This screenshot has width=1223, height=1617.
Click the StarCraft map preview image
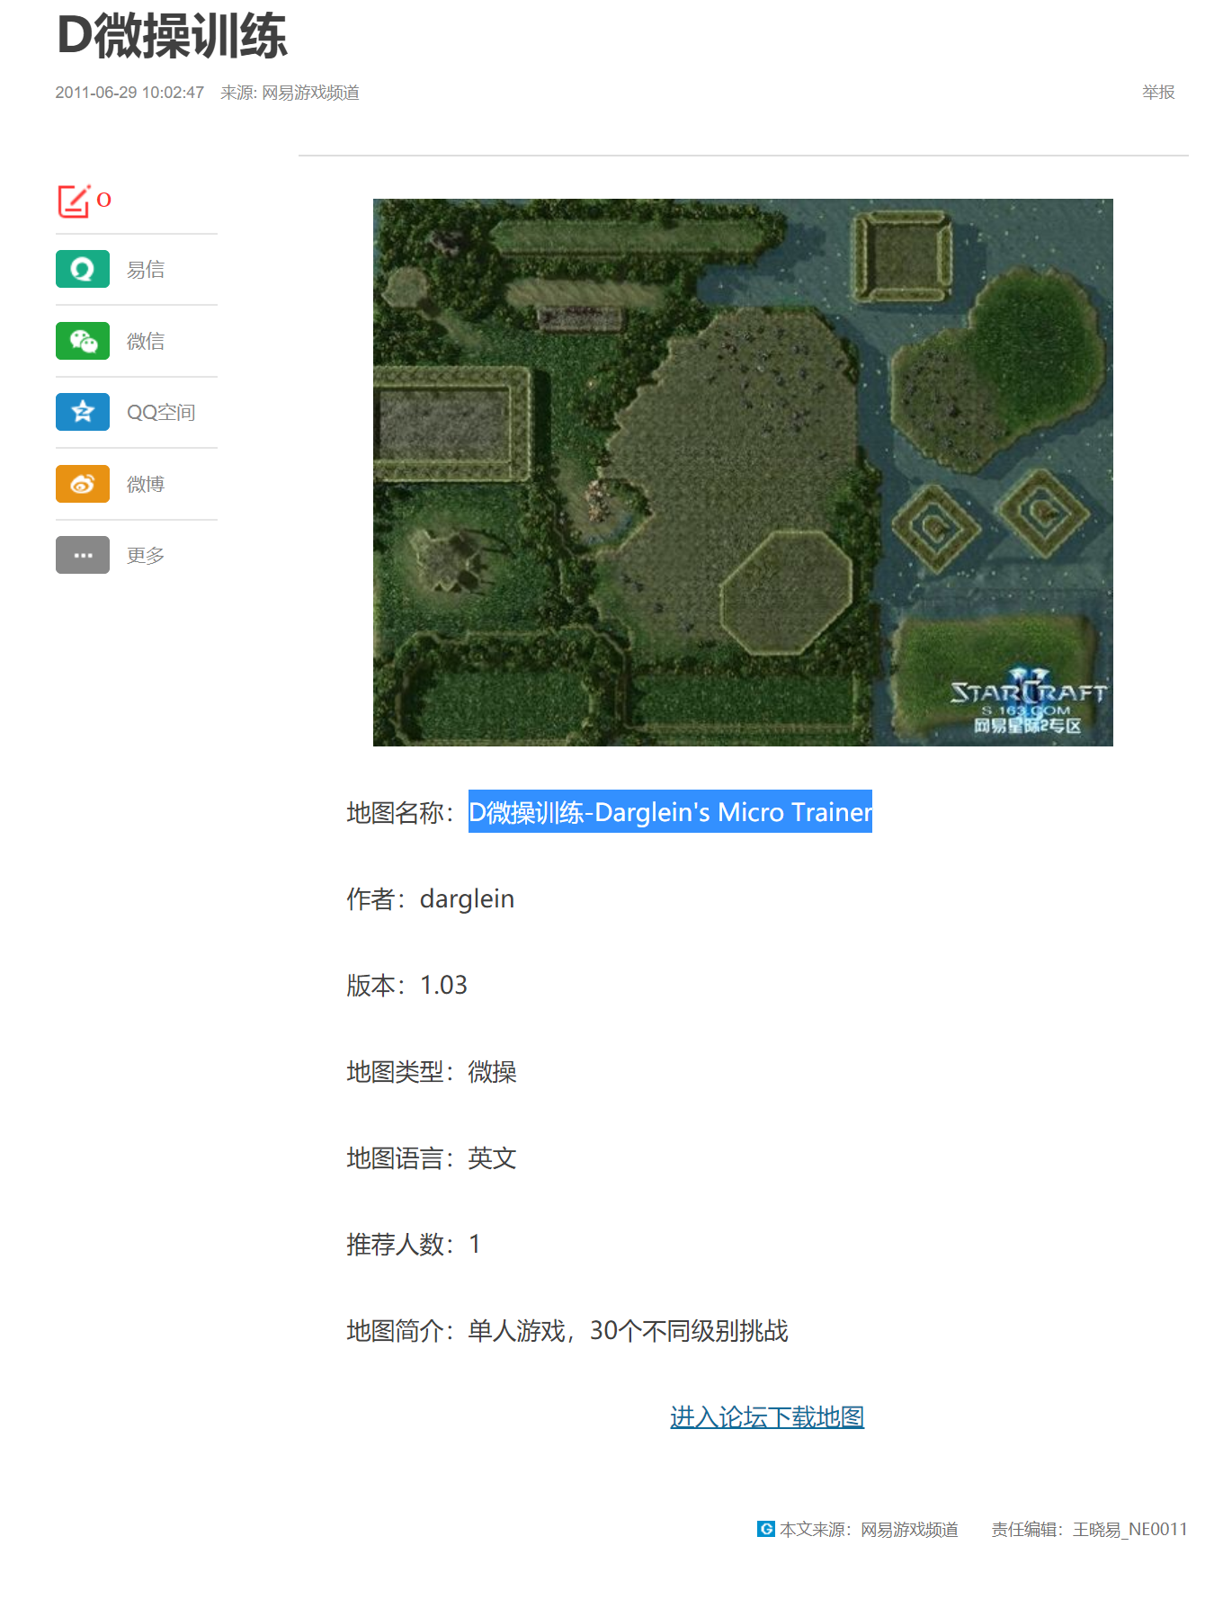743,472
